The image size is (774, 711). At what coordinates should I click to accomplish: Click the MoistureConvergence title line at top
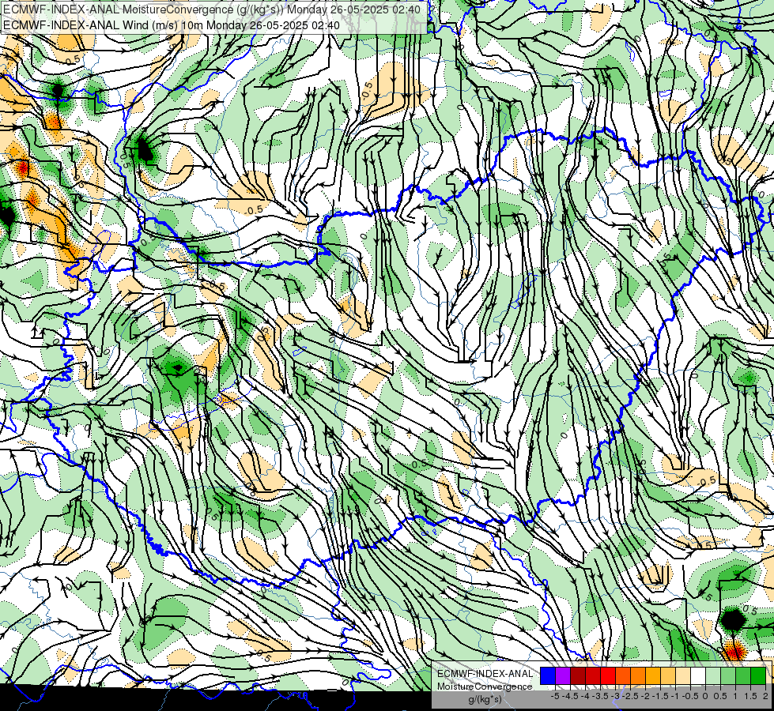212,9
